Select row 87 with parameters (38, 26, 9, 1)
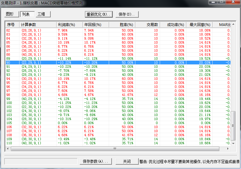241x169 pixels. pos(118,50)
